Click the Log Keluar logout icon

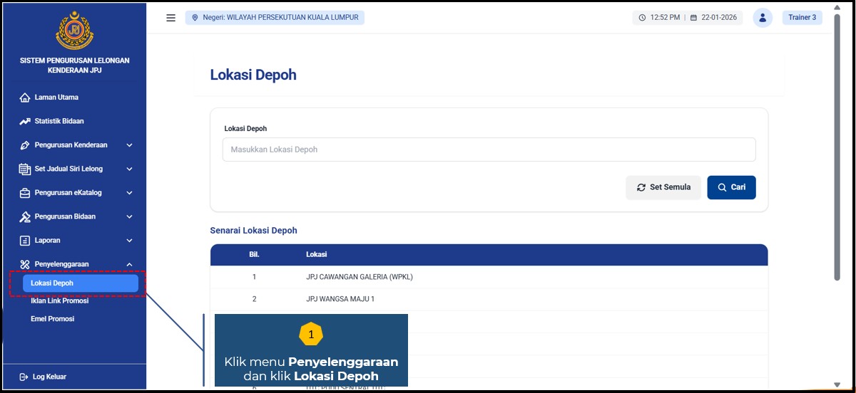click(24, 377)
